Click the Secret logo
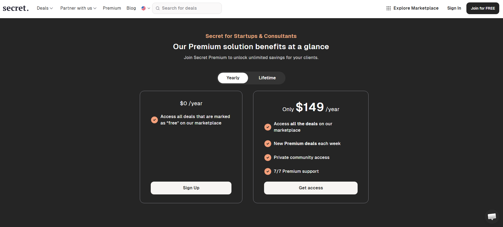This screenshot has width=503, height=227. (x=16, y=8)
